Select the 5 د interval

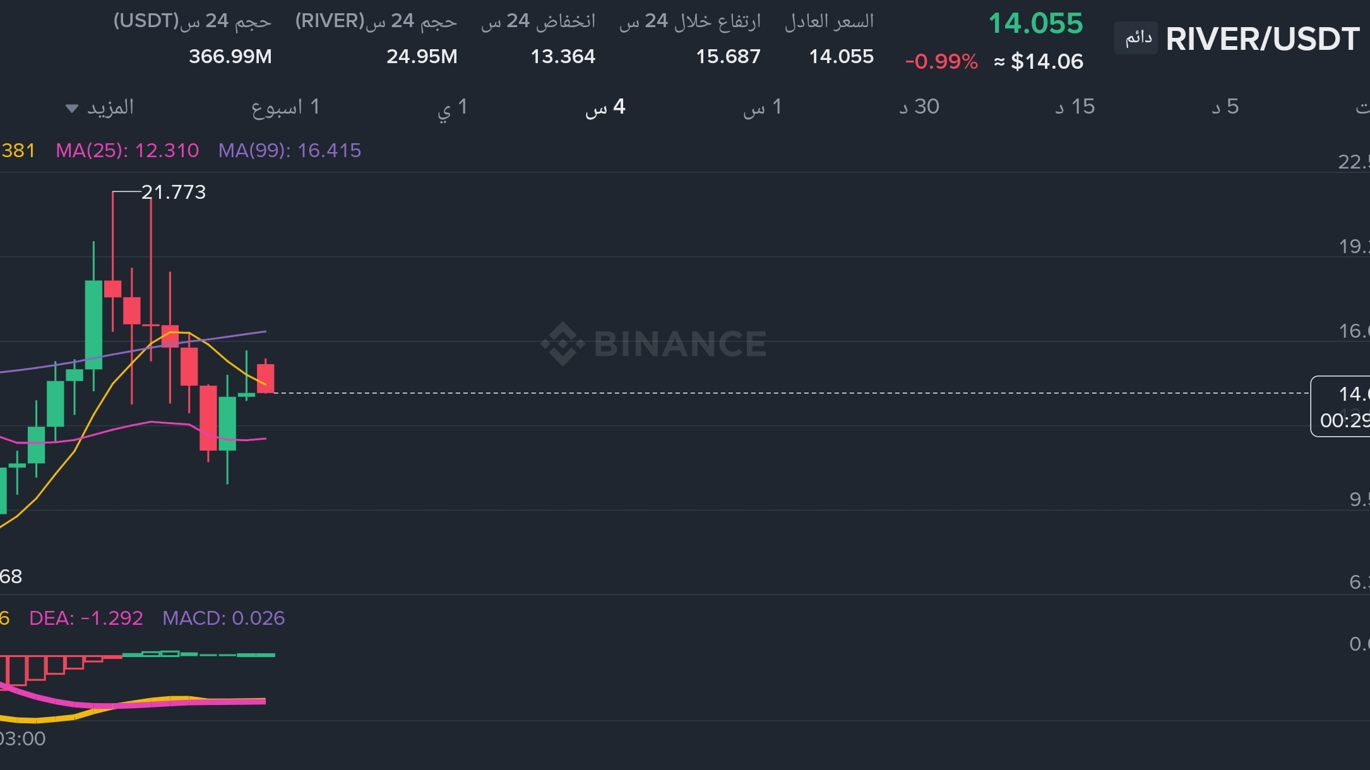pyautogui.click(x=1225, y=107)
